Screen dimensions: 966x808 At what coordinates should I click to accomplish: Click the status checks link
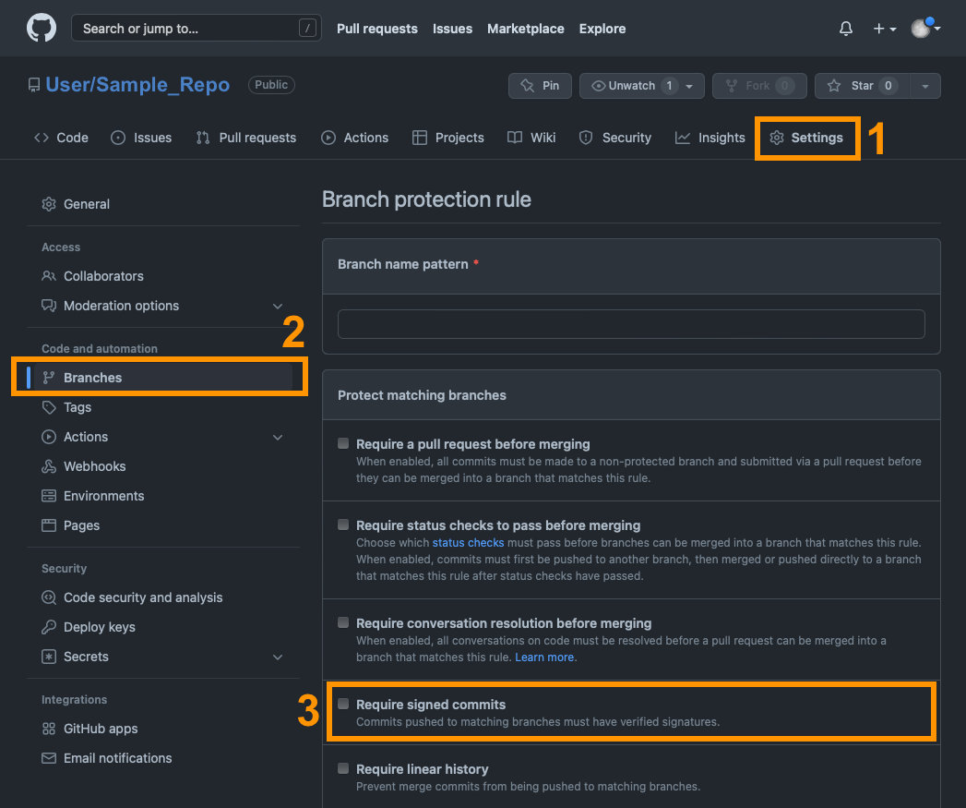tap(468, 543)
